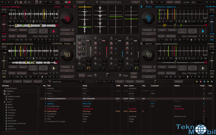Viewport: 216px width, 135px height.
Task: Click right loop arrow on deck C loop row
Action: [57, 77]
